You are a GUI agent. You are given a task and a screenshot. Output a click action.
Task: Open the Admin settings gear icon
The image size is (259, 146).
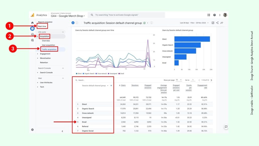click(32, 130)
